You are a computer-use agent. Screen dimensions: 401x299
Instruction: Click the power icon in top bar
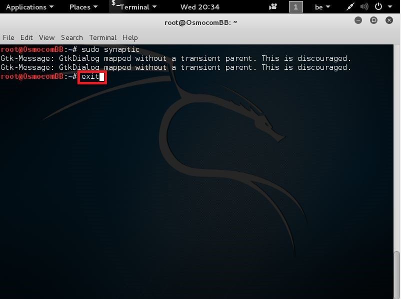click(x=378, y=6)
